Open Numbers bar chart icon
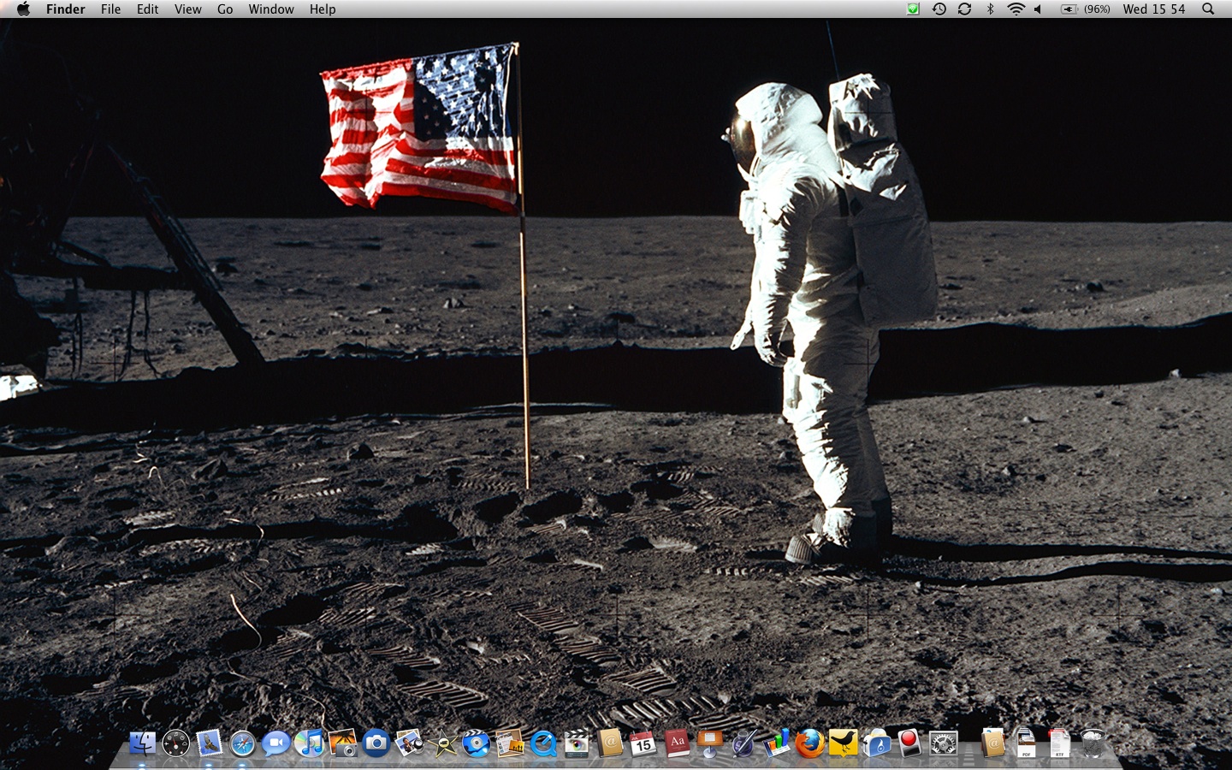 [777, 743]
